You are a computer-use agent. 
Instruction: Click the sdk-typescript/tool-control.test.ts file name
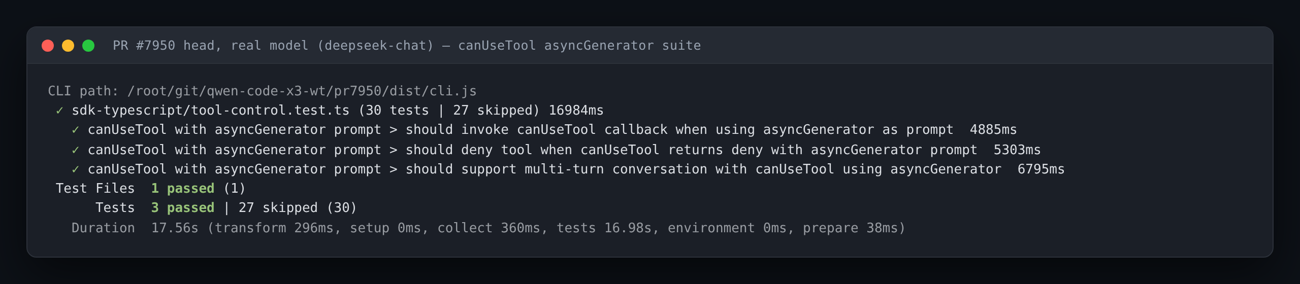tap(211, 111)
